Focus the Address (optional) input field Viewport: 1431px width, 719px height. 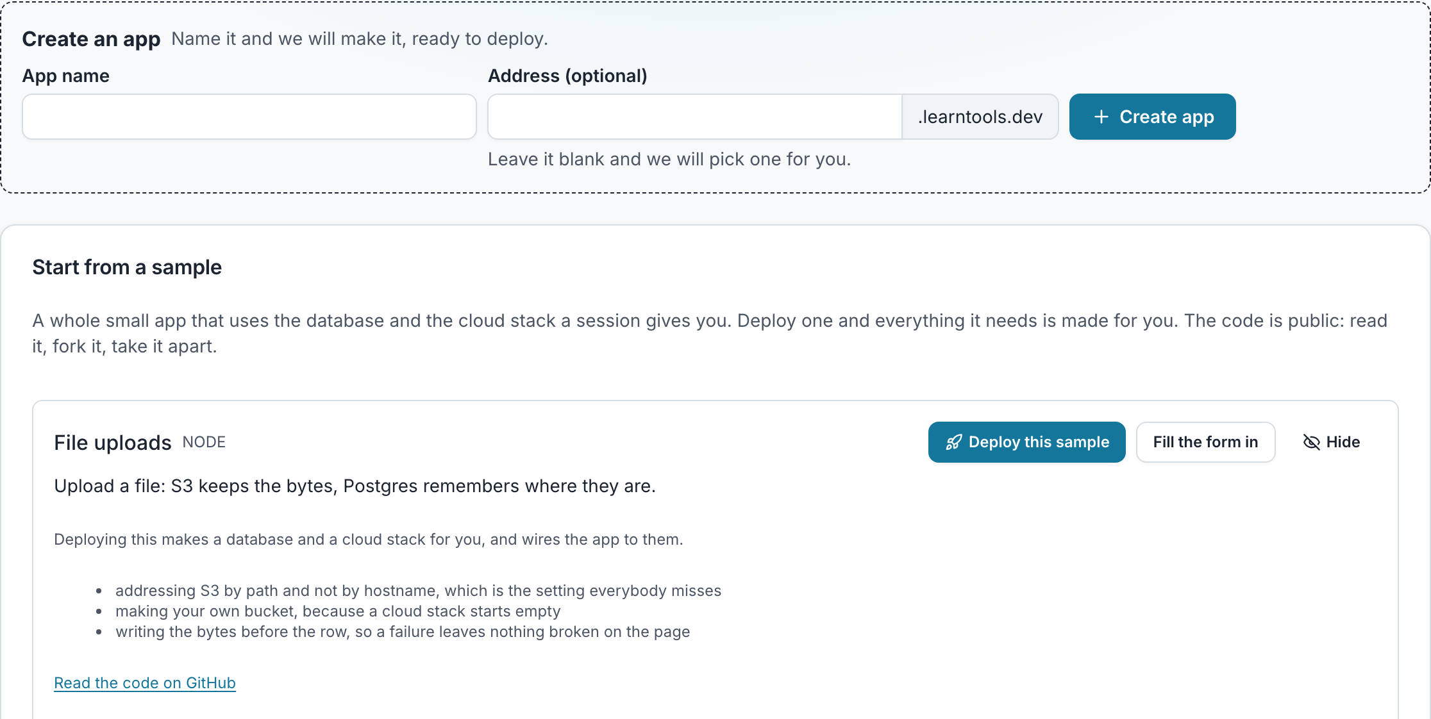coord(695,117)
